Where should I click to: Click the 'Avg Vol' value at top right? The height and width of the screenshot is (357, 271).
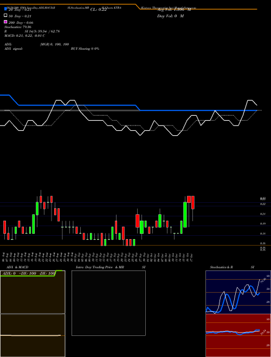174,10
